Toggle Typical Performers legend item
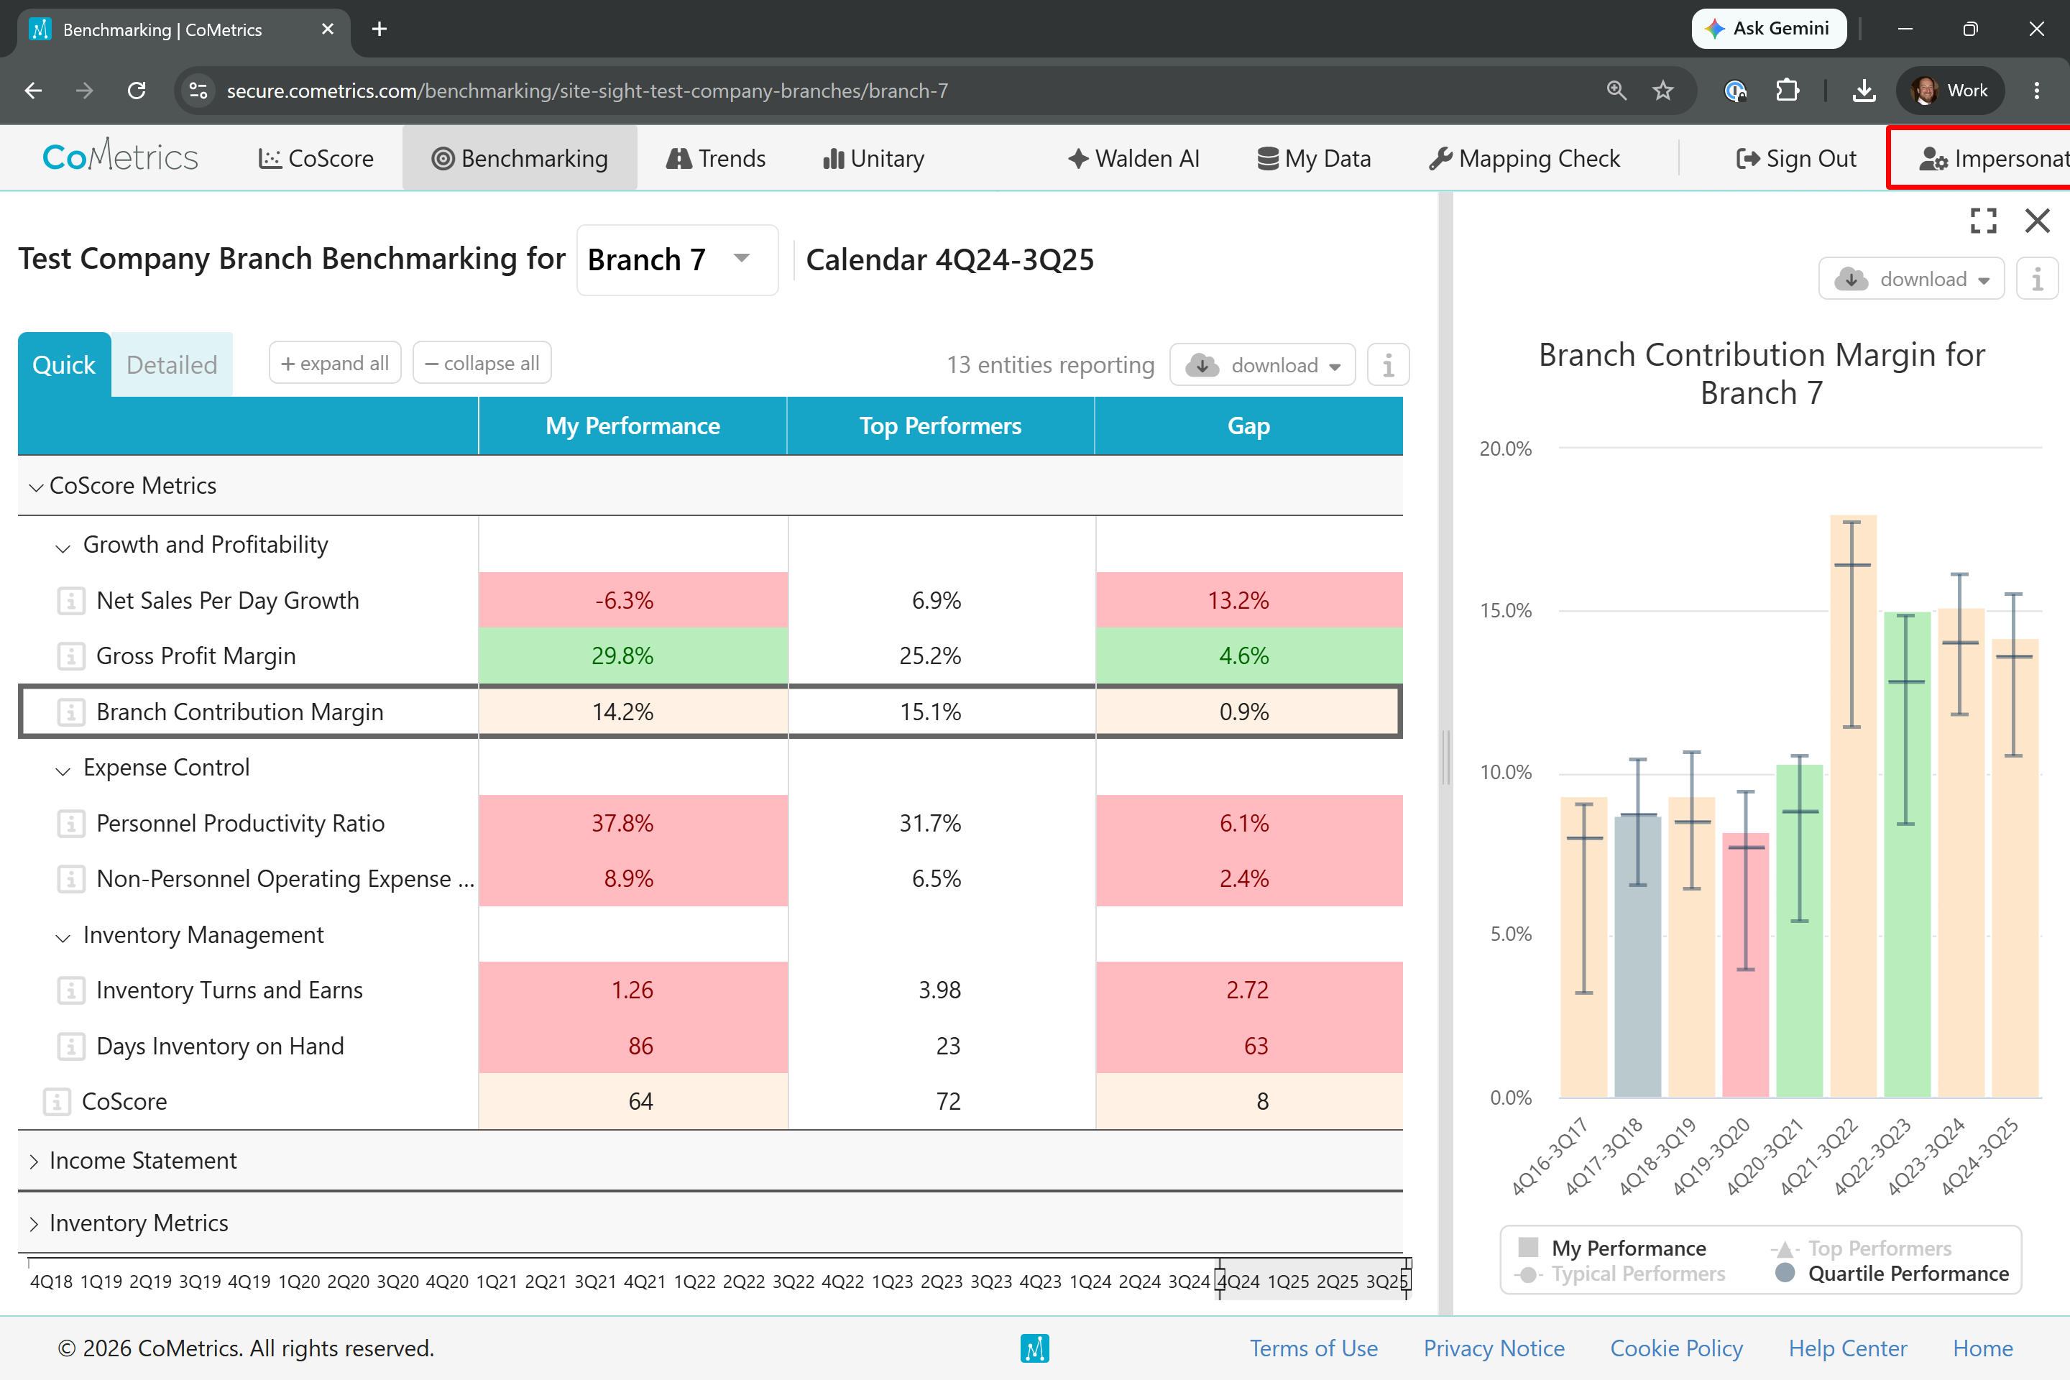Screen dimensions: 2070x1380 coord(1620,1274)
